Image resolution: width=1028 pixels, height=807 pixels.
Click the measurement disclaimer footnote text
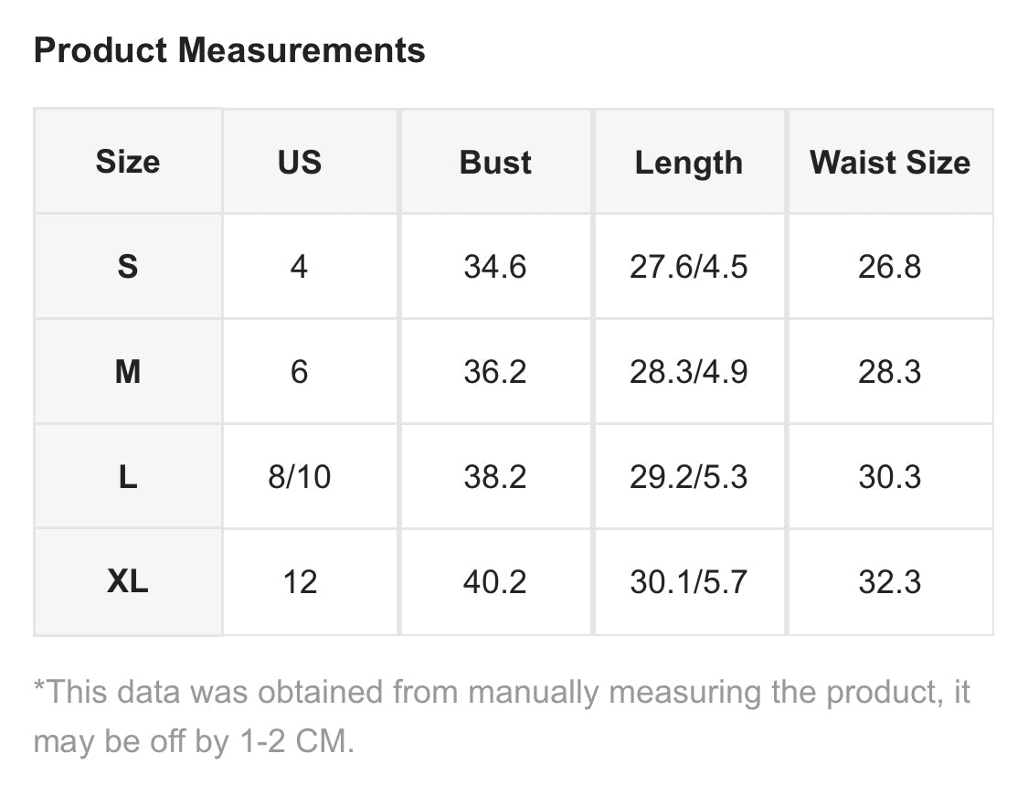tap(502, 717)
